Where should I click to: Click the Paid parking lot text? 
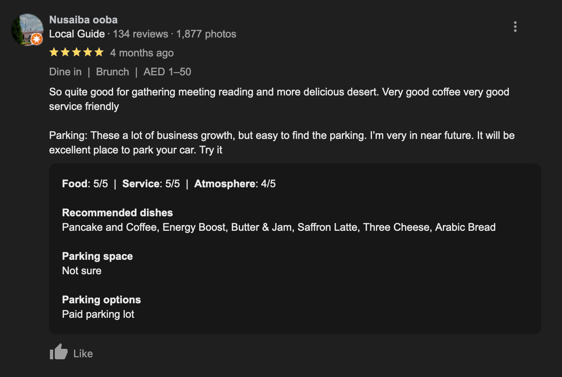click(x=98, y=314)
